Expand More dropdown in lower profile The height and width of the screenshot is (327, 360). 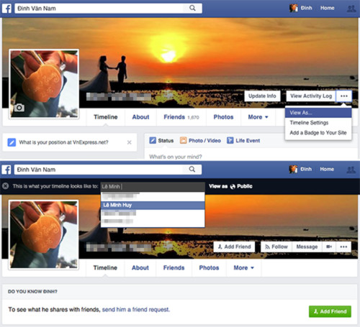243,268
